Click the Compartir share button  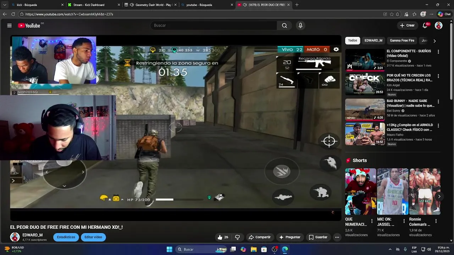click(x=260, y=237)
